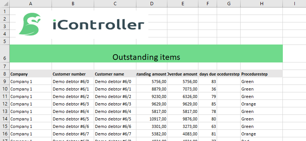Click 'Company 1' cell in row 13

[x=31, y=111]
